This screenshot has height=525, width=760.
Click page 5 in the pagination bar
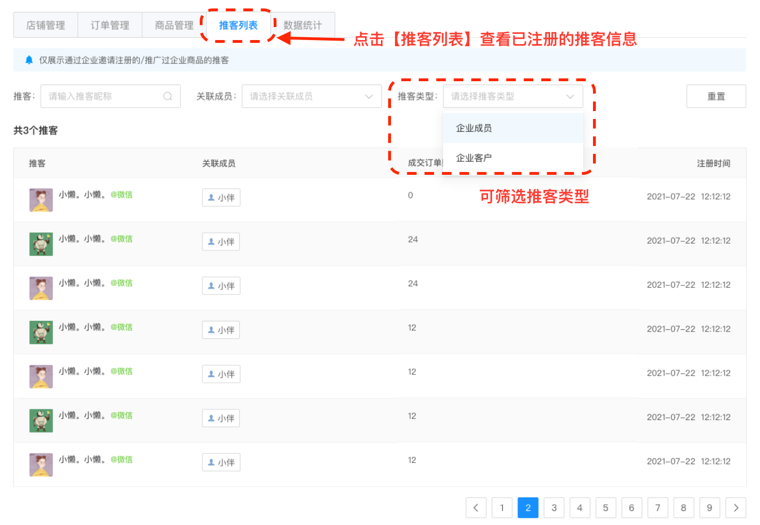pyautogui.click(x=605, y=508)
